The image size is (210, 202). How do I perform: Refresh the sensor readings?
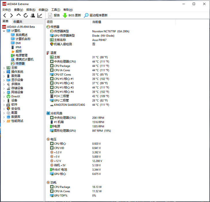click(26, 16)
